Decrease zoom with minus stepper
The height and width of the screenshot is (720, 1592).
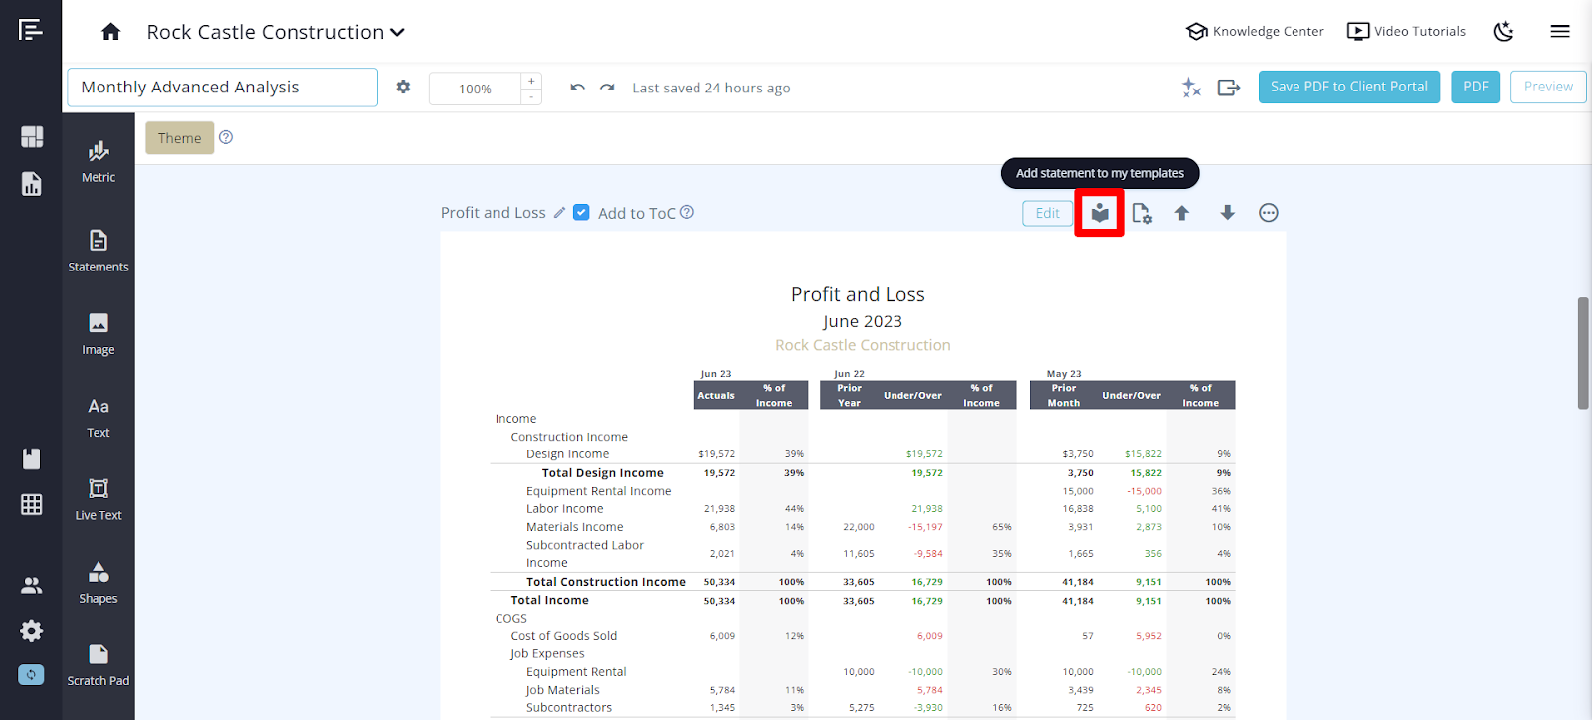[x=531, y=96]
